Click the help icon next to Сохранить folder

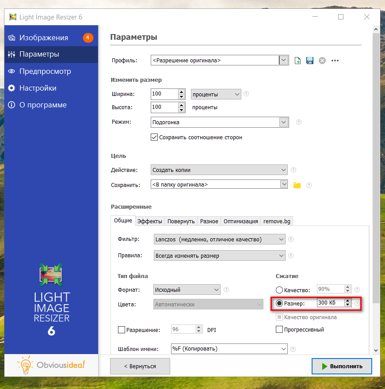(x=309, y=185)
